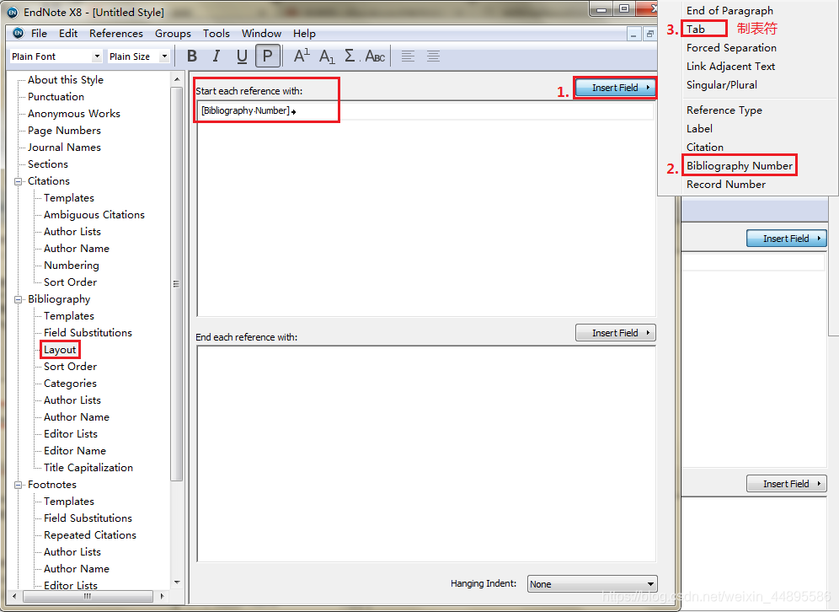Click the EndNote title bar icon
Image resolution: width=839 pixels, height=612 pixels.
tap(12, 12)
